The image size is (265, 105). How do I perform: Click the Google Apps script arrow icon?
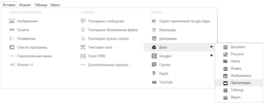(154, 21)
